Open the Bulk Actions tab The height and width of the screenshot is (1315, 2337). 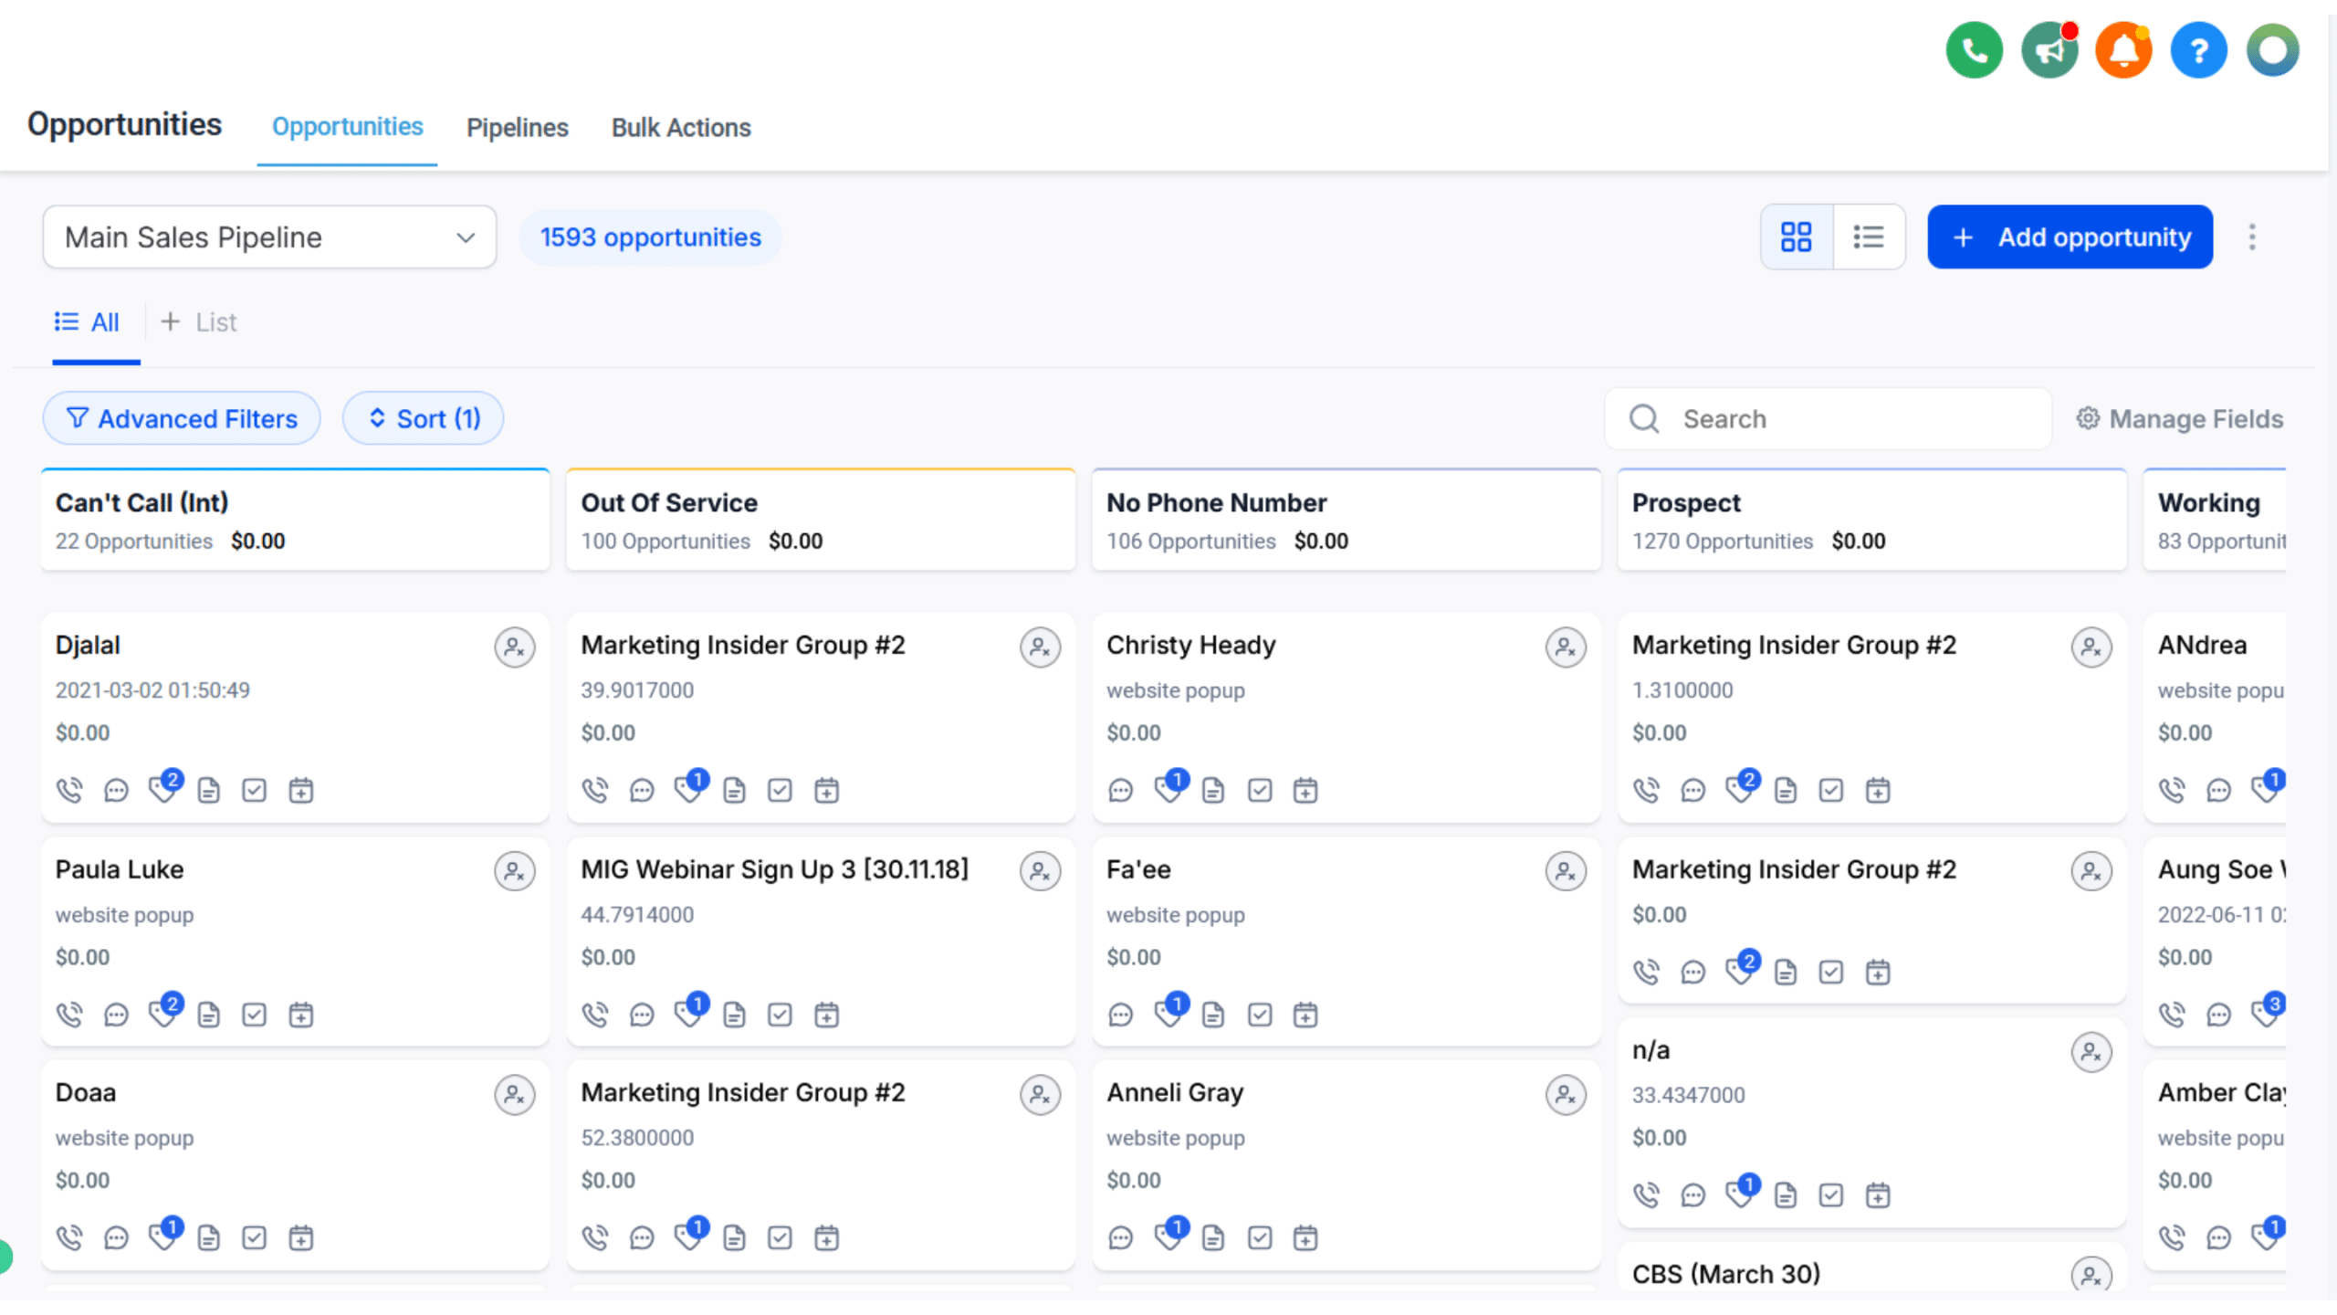coord(681,128)
